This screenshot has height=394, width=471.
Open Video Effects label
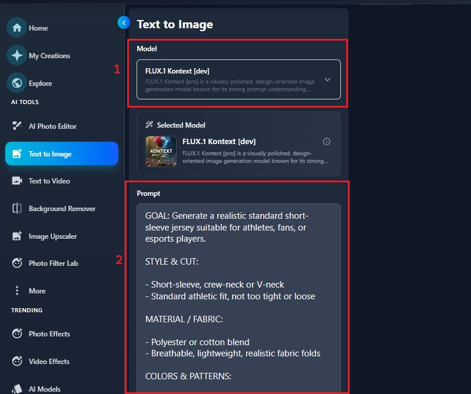(x=49, y=361)
